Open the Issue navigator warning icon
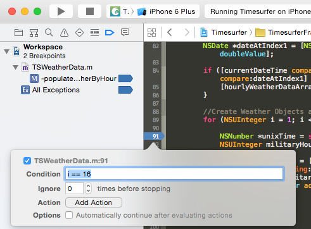 click(x=64, y=33)
